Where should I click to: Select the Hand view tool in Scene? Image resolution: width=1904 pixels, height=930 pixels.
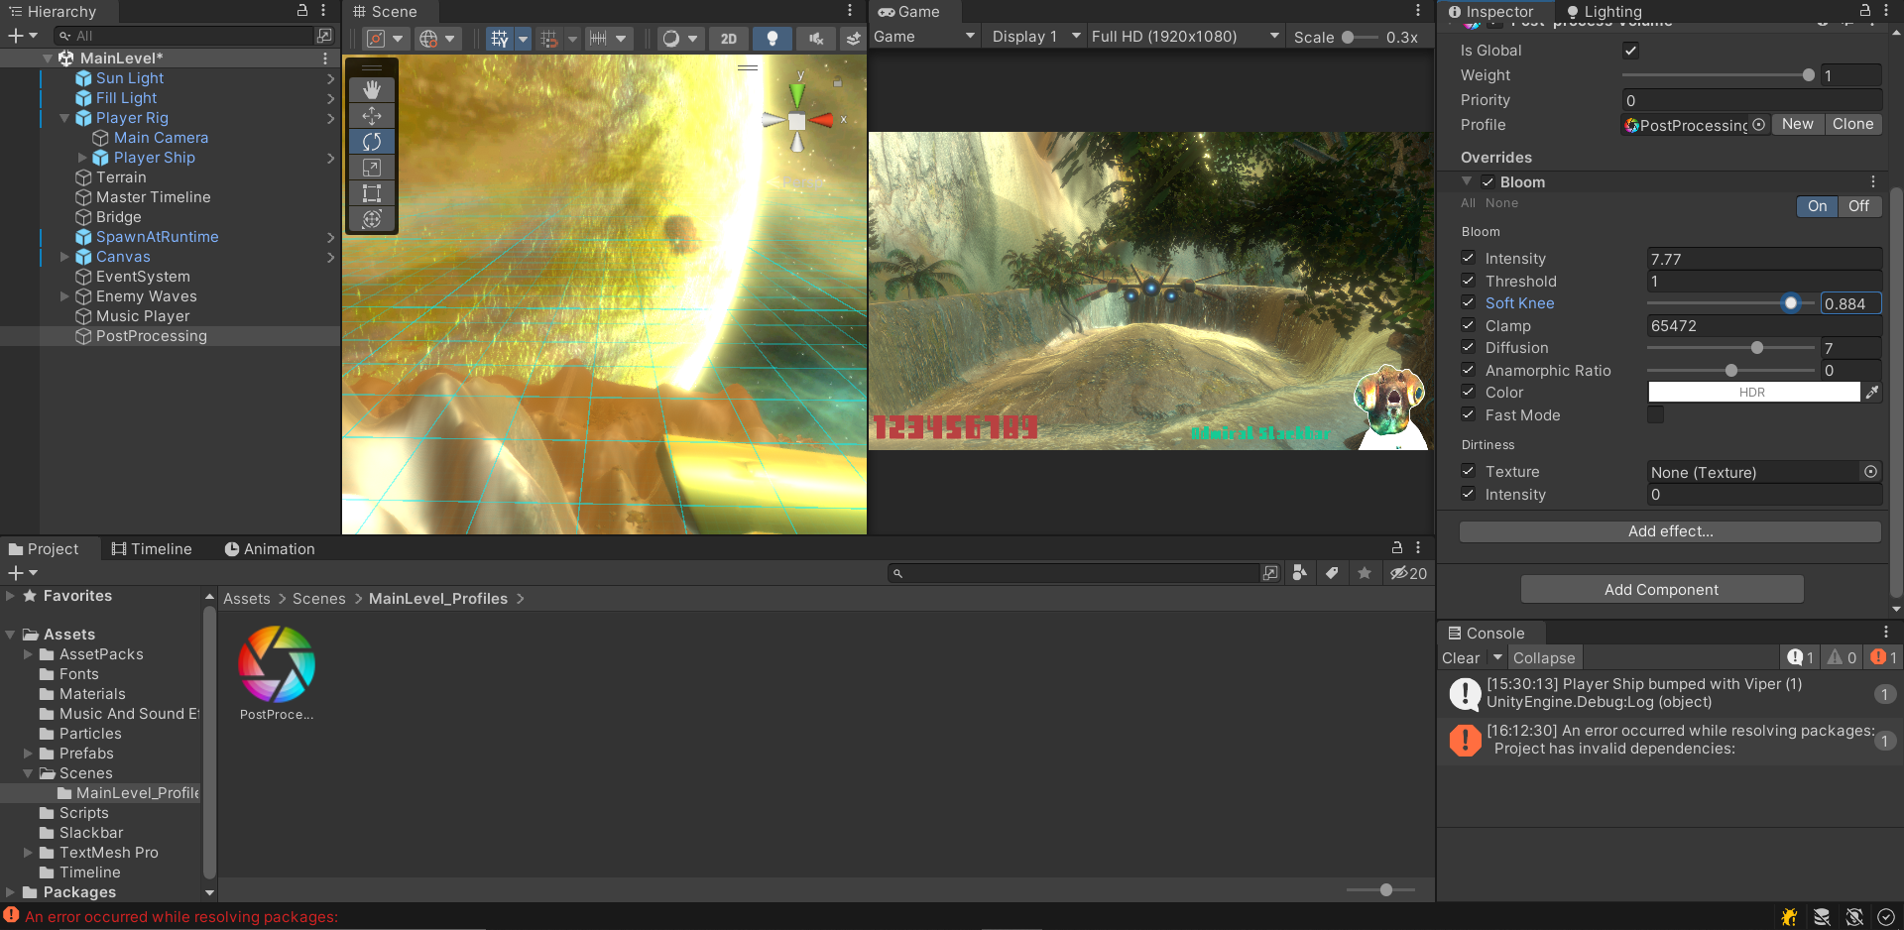coord(372,90)
